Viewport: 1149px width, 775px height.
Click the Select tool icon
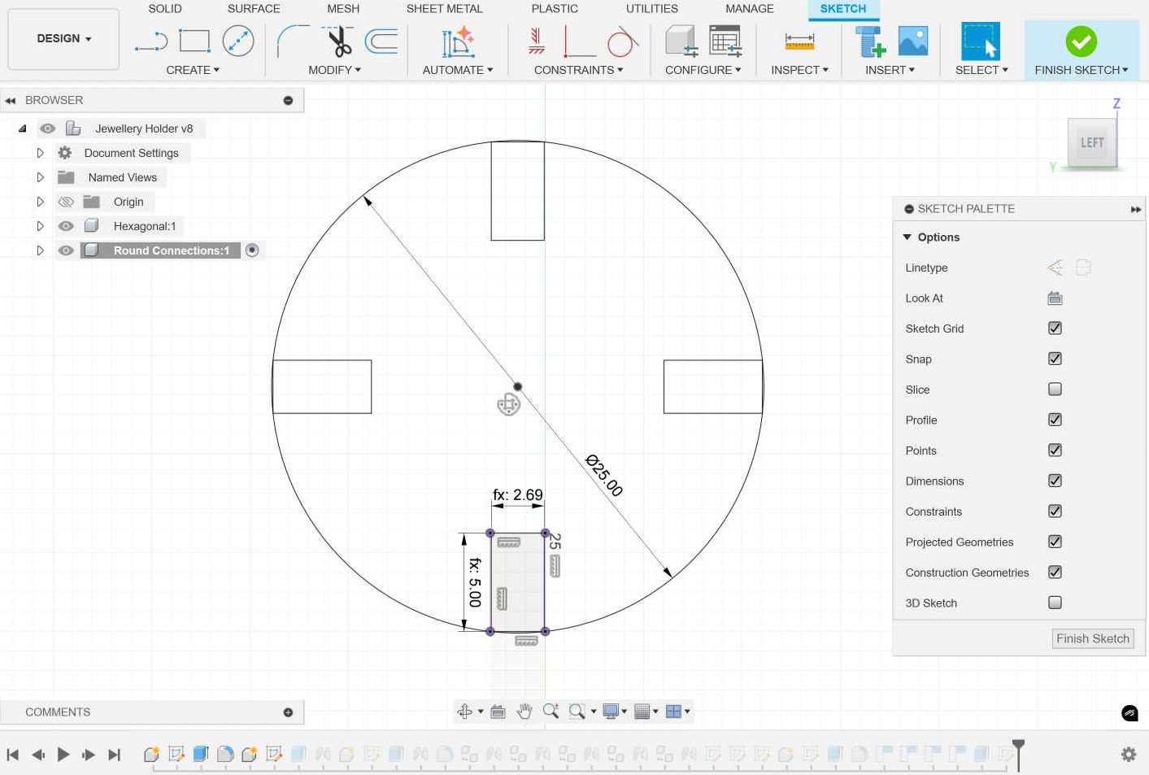coord(981,41)
